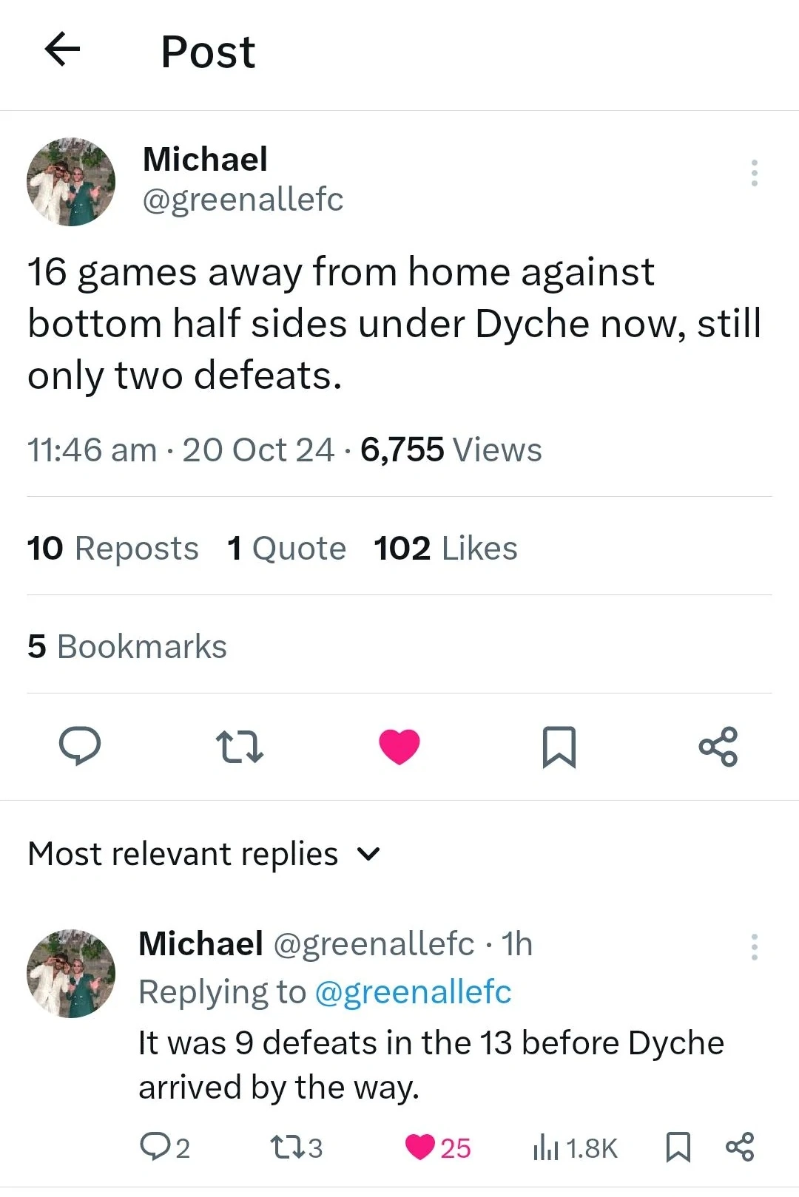View the 1 Quote list
Image resolution: width=799 pixels, height=1197 pixels.
click(x=286, y=549)
